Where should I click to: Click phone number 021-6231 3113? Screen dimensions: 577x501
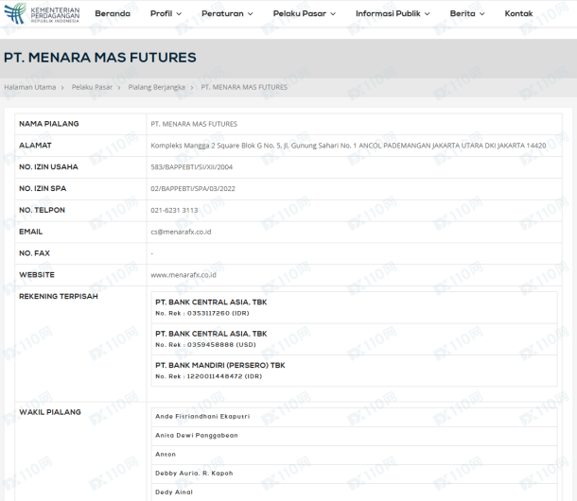pyautogui.click(x=174, y=210)
